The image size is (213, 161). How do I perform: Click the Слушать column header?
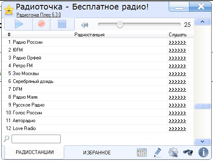click(x=177, y=35)
